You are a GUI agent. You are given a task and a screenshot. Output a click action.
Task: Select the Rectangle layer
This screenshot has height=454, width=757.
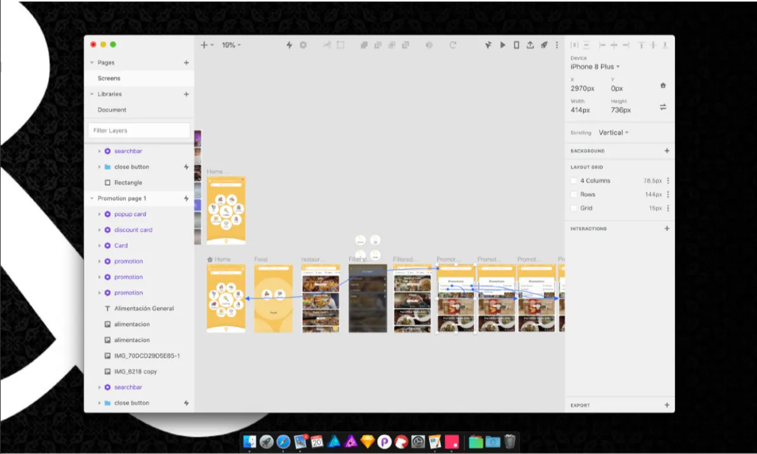point(139,183)
